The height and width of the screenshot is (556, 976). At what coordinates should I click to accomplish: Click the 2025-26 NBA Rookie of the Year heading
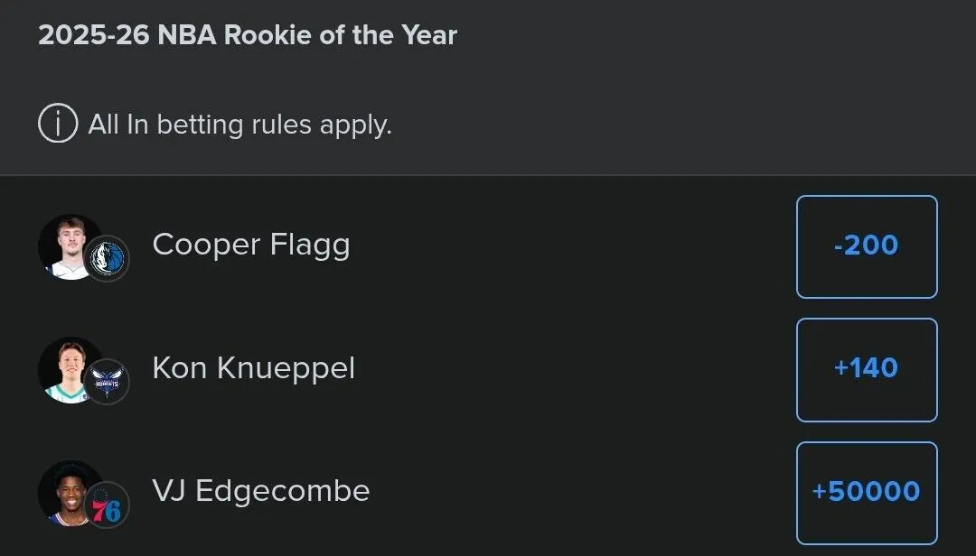248,35
